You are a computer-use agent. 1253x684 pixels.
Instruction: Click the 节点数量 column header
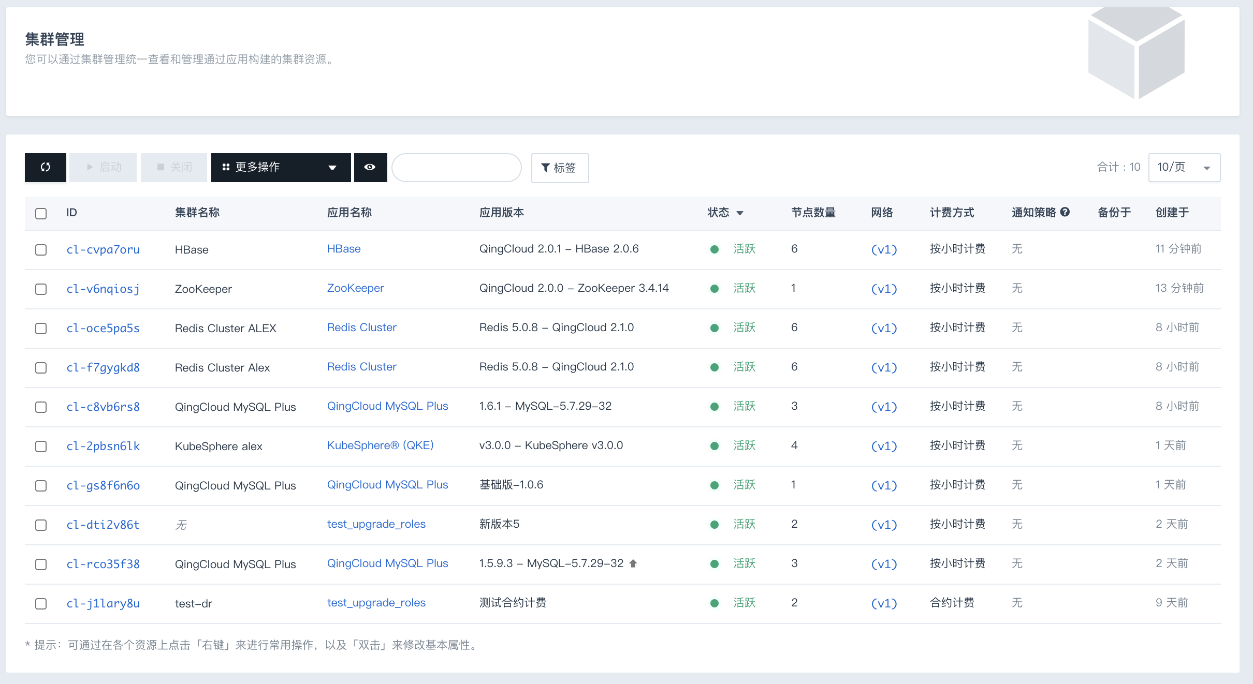pyautogui.click(x=813, y=213)
